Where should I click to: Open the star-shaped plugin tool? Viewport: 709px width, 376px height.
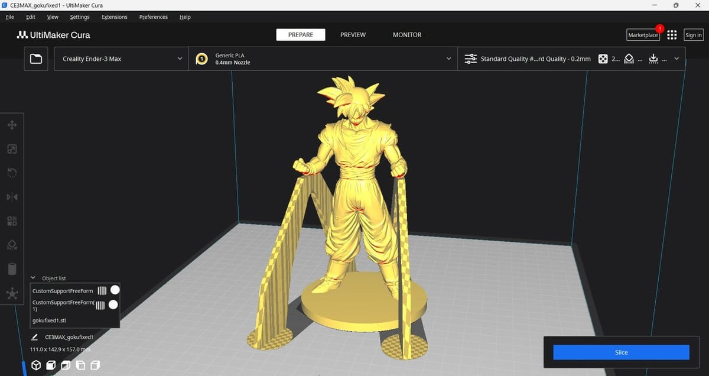pos(12,293)
